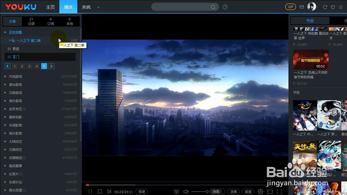Open the 超清 quality menu
This screenshot has width=347, height=195.
248,192
